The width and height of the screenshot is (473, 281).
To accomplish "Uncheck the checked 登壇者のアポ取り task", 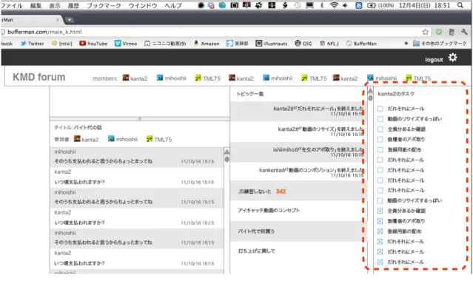I will (380, 221).
